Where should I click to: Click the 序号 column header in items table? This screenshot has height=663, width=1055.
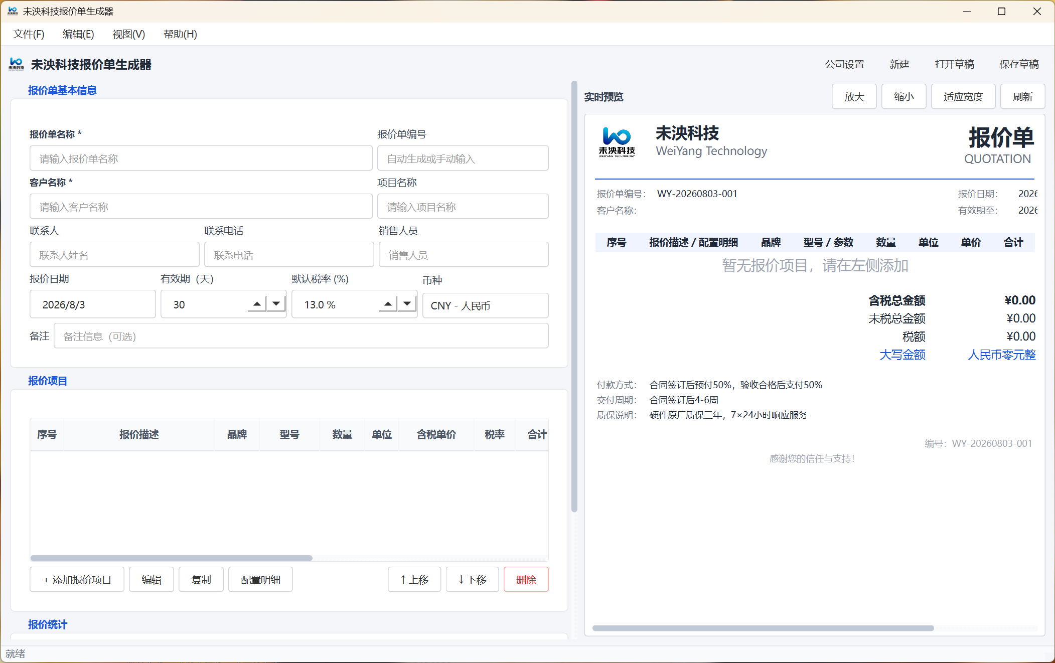click(x=47, y=434)
